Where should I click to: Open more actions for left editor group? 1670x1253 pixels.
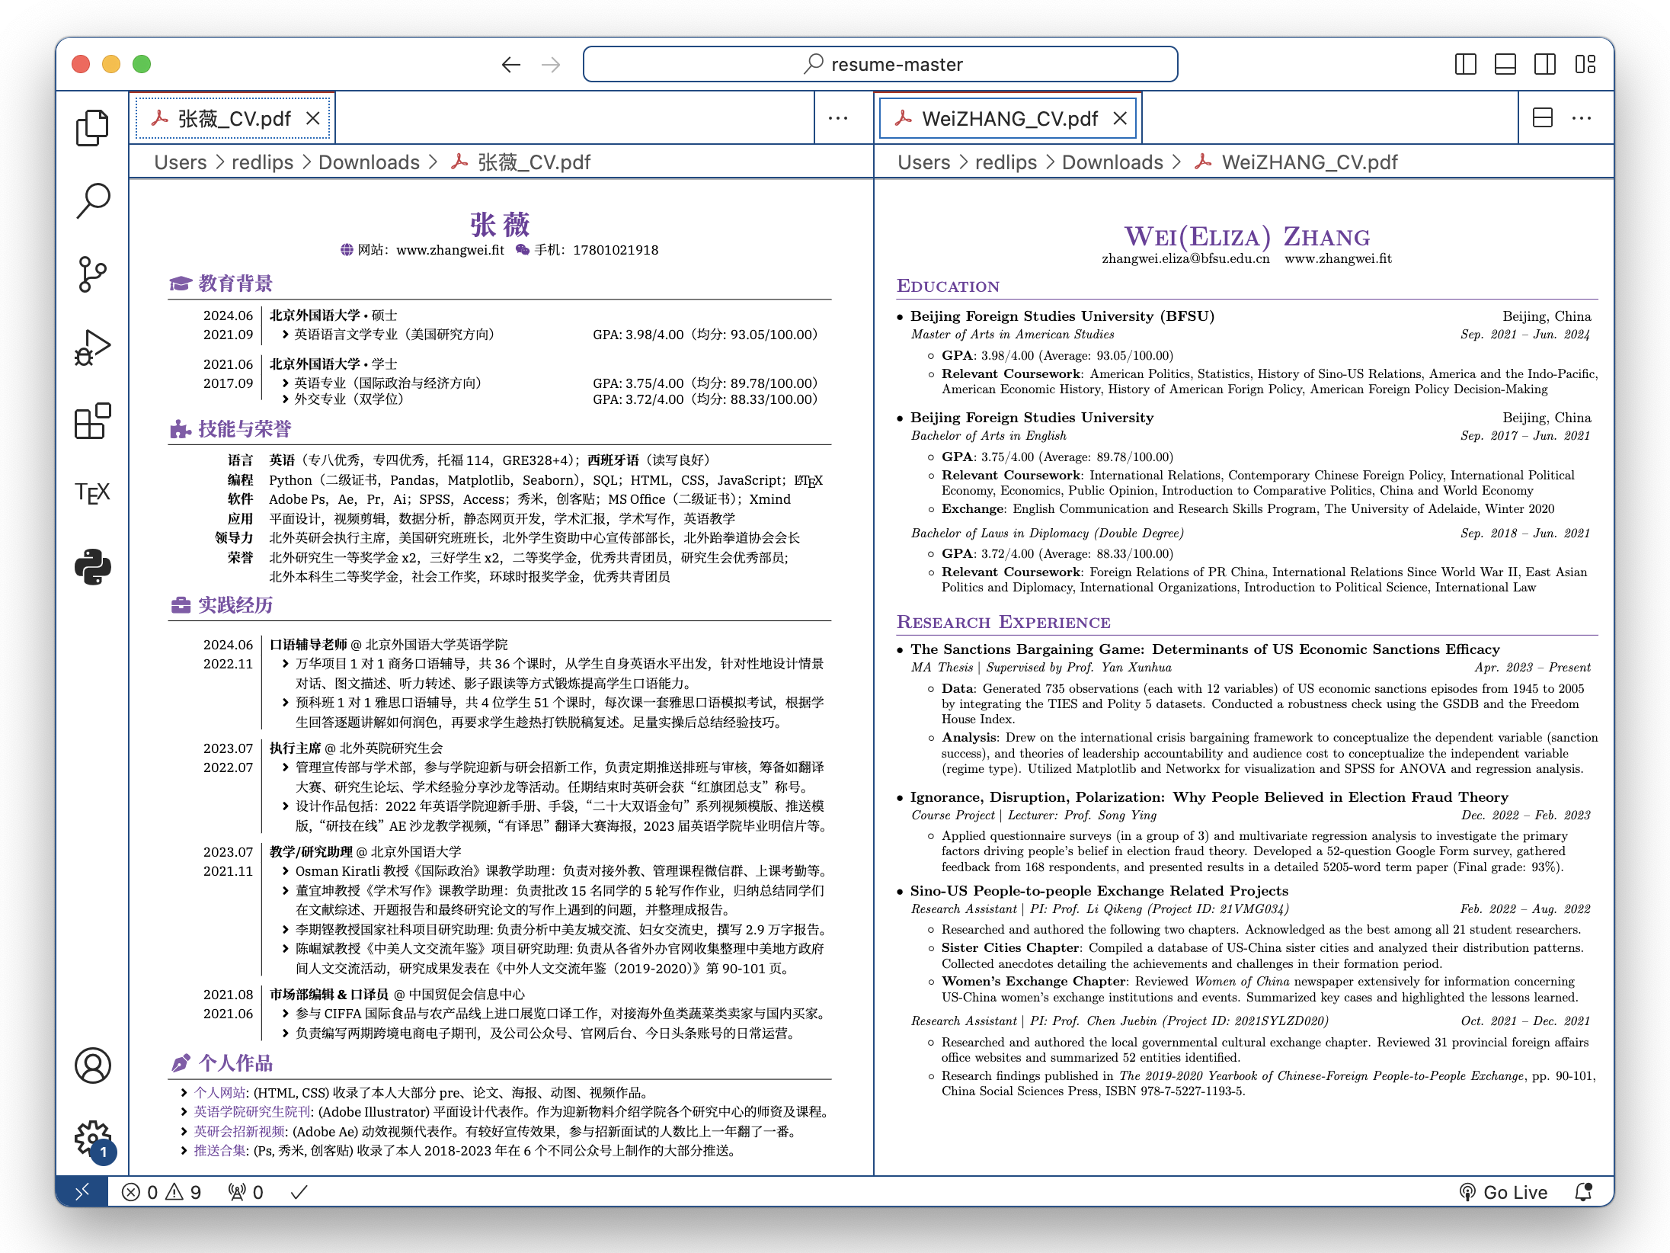tap(838, 119)
